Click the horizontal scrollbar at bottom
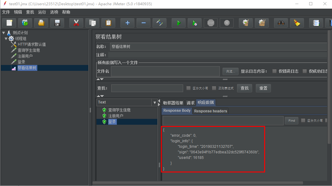332x186 pixels. click(x=198, y=183)
